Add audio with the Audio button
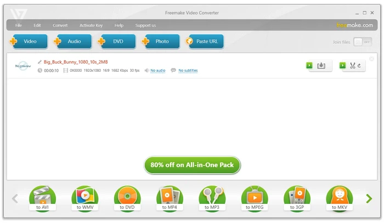384x223 pixels. pos(73,41)
